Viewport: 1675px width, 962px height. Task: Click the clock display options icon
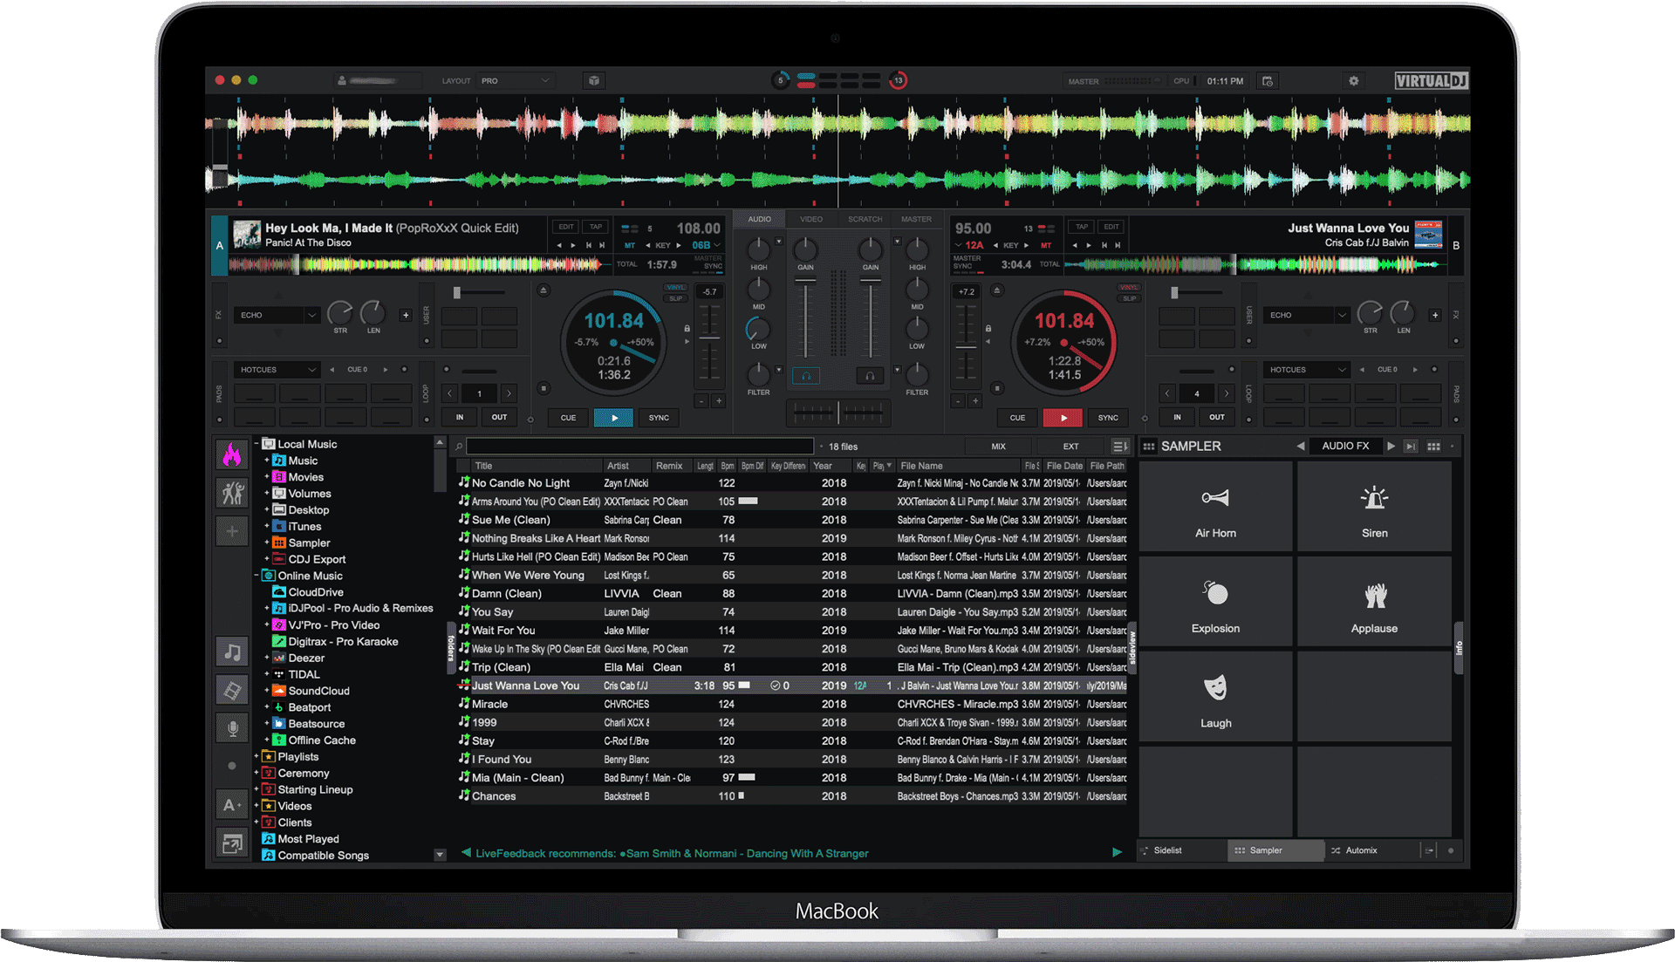pos(1268,81)
